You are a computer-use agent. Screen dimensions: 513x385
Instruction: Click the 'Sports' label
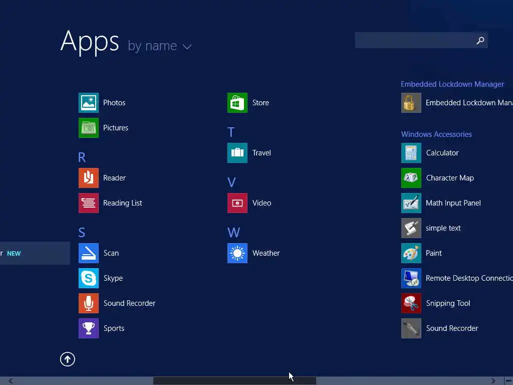(x=114, y=328)
